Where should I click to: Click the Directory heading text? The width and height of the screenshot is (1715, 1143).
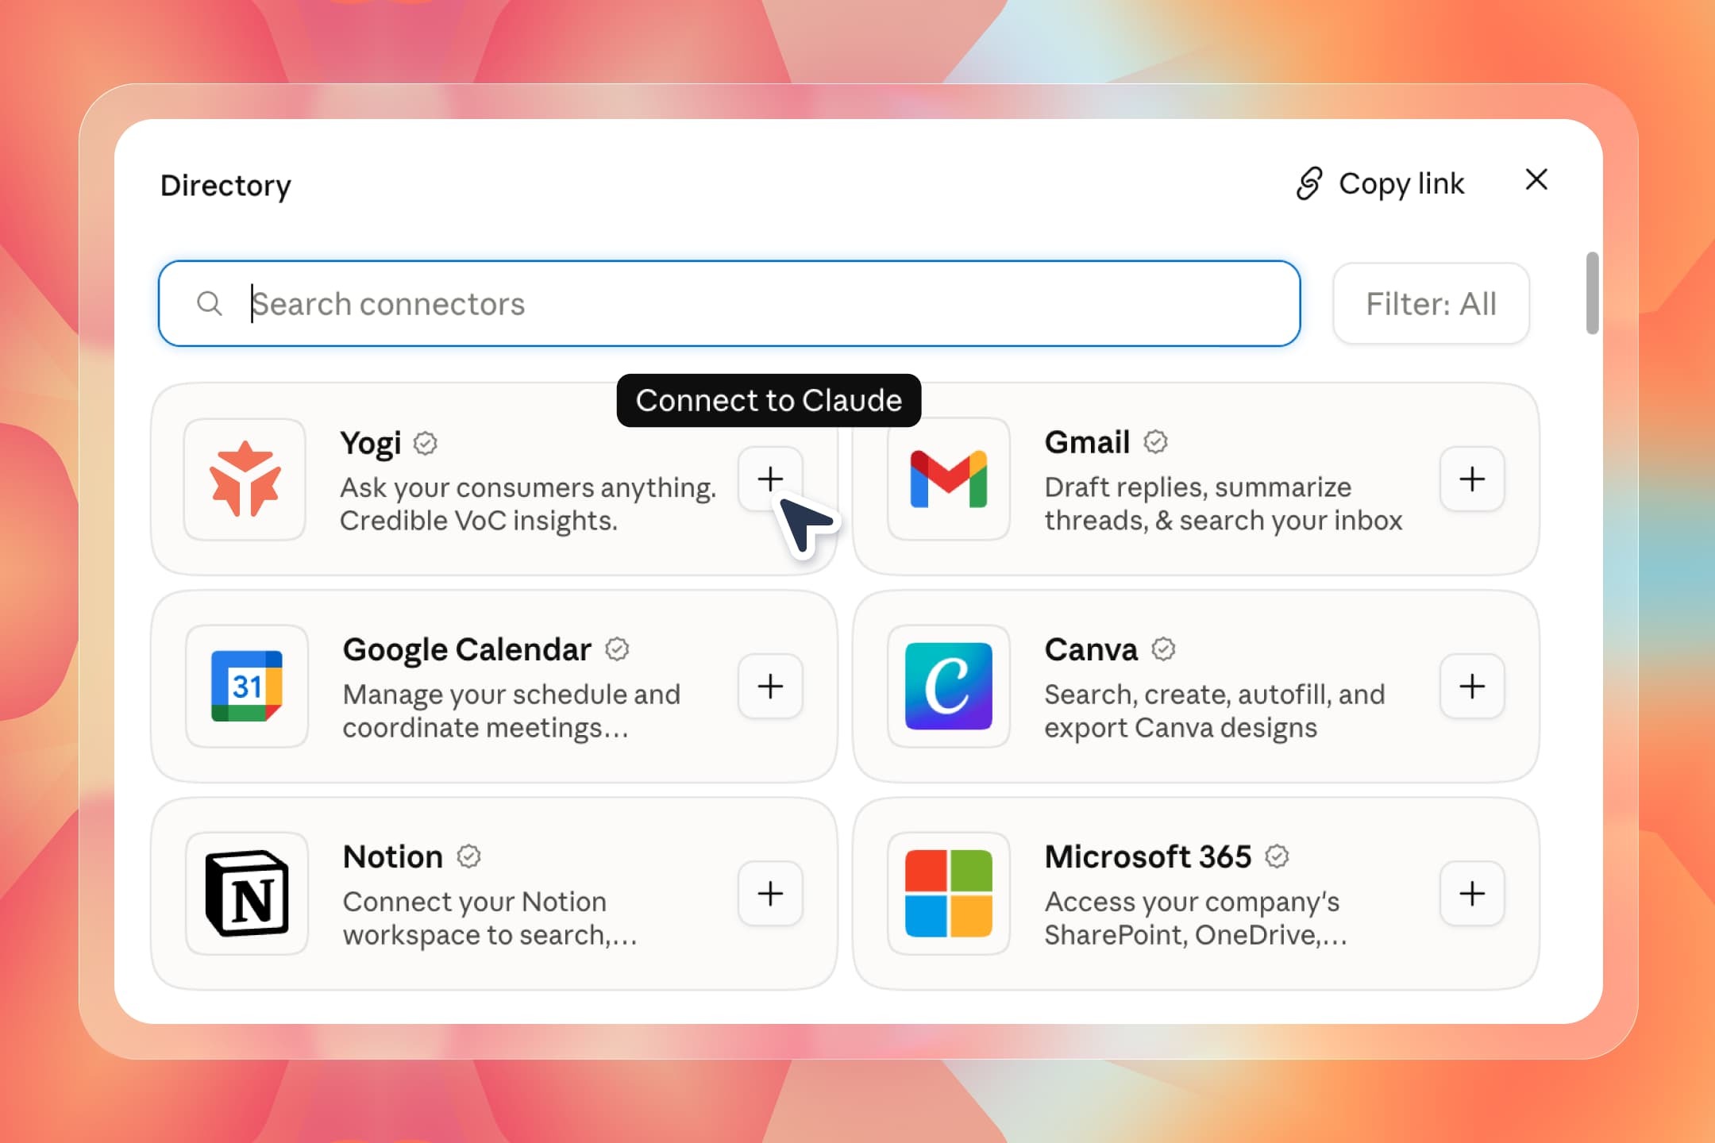(x=225, y=186)
